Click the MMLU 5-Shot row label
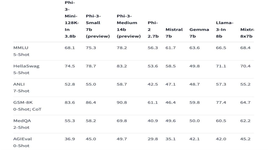This screenshot has height=150, width=268. click(21, 51)
